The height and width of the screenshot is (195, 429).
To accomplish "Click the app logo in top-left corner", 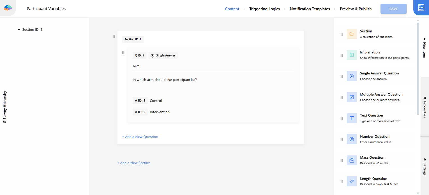I will pyautogui.click(x=8, y=8).
